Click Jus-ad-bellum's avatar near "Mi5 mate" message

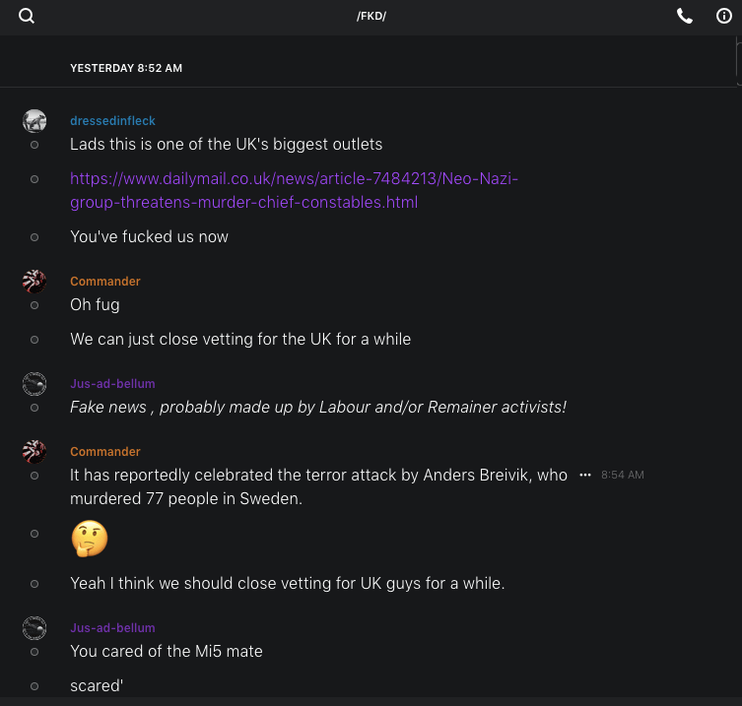click(x=34, y=628)
